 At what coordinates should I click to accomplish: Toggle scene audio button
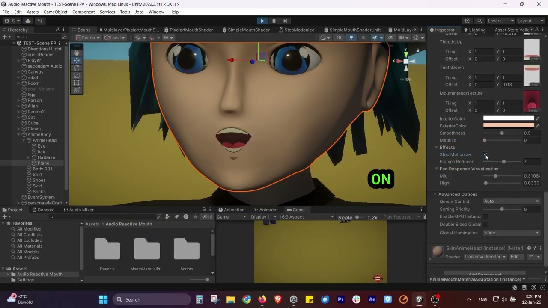click(x=363, y=38)
